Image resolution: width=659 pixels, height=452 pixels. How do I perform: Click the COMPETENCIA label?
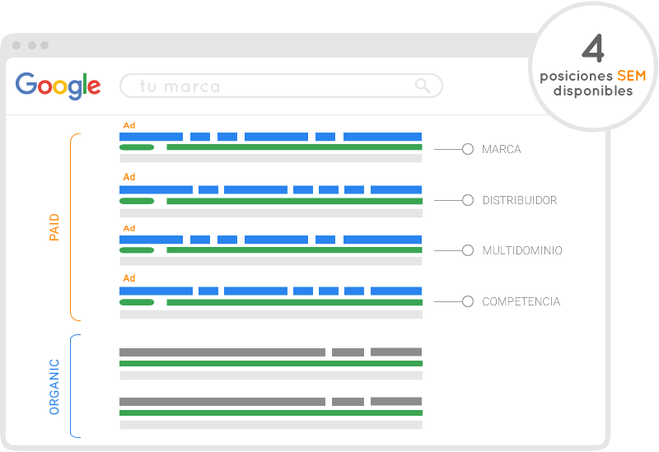pos(521,302)
